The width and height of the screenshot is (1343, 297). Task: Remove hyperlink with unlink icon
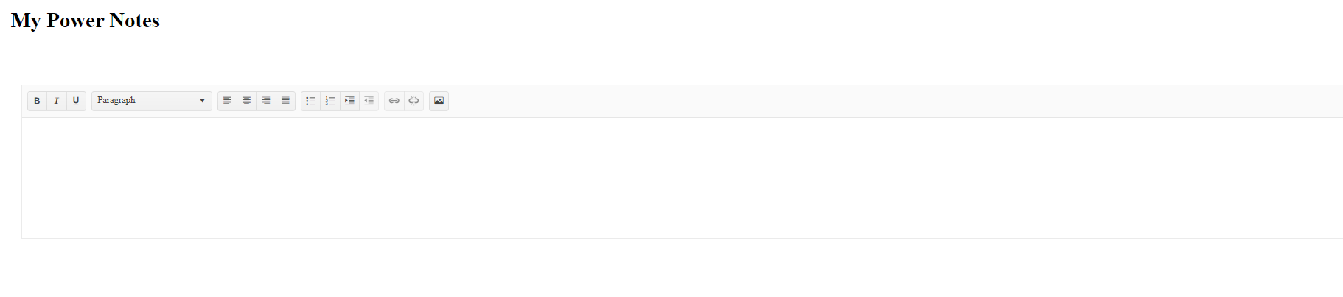[414, 101]
